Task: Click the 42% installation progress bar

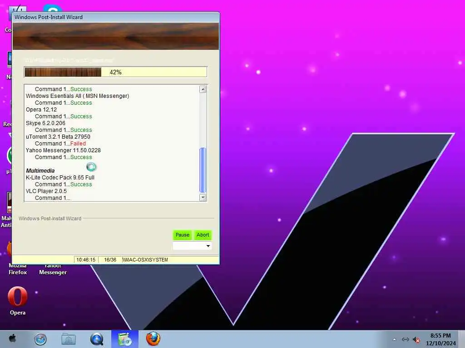Action: tap(116, 72)
